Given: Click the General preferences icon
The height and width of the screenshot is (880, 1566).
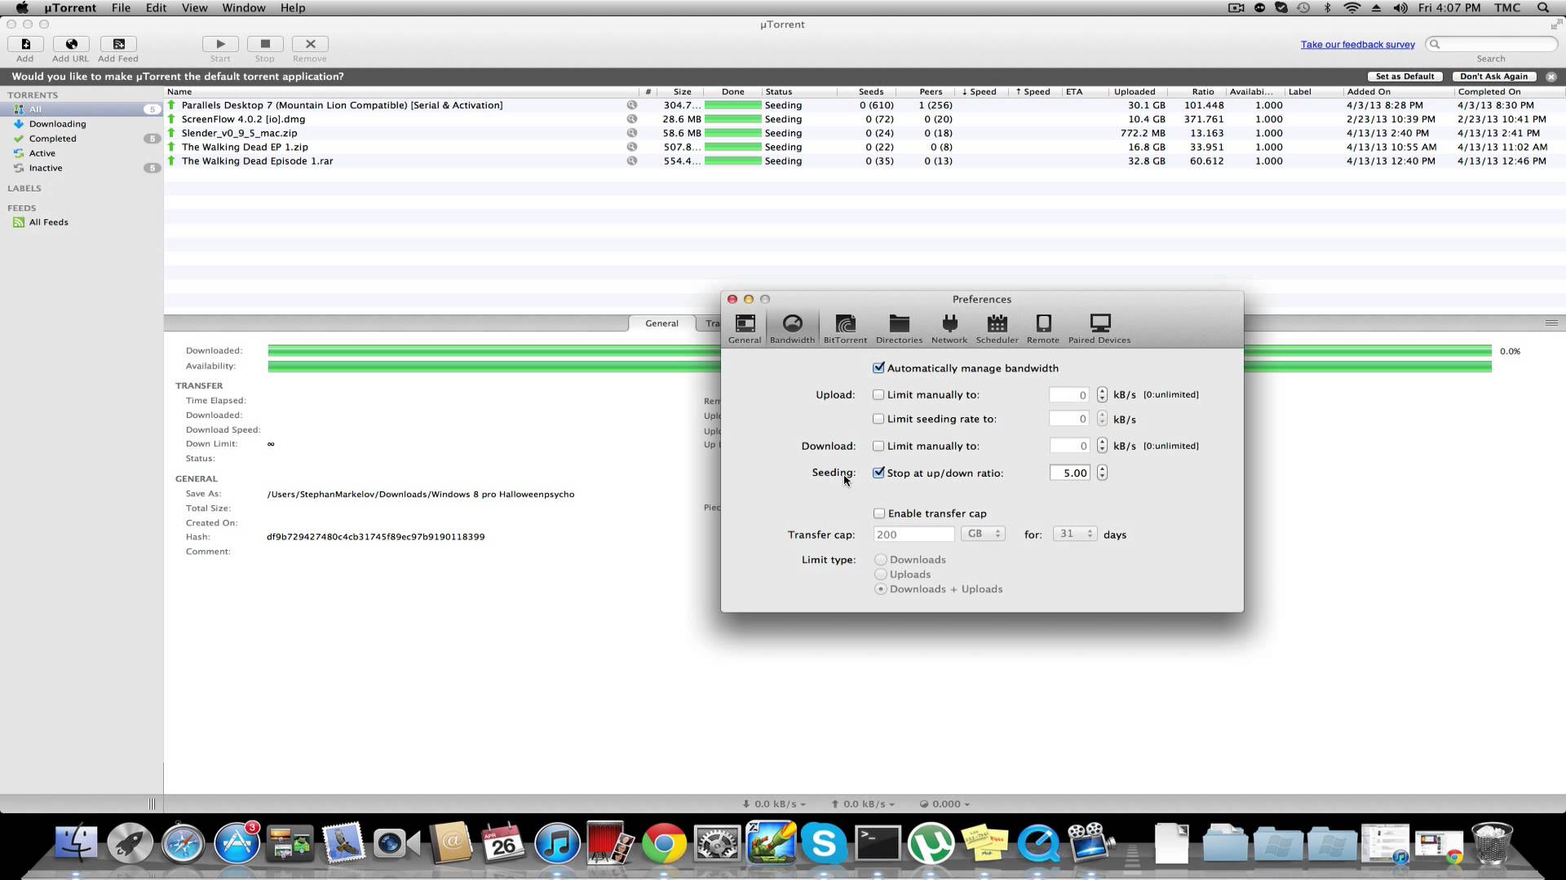Looking at the screenshot, I should (x=745, y=328).
